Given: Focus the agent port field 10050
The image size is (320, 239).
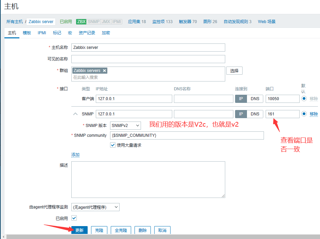Looking at the screenshot, I should (282, 99).
